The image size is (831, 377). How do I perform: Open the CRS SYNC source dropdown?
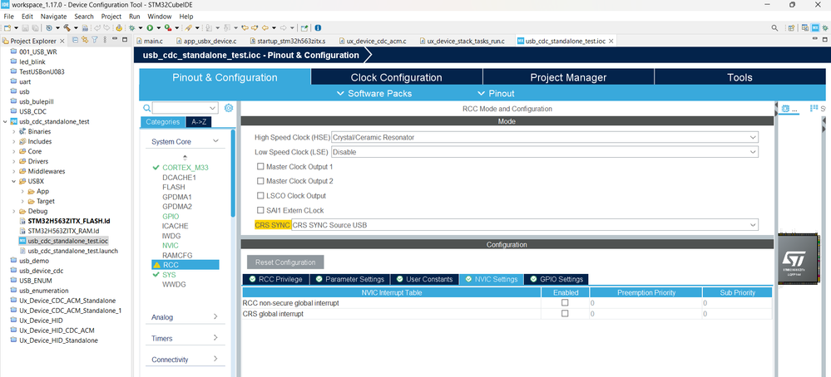coord(525,225)
